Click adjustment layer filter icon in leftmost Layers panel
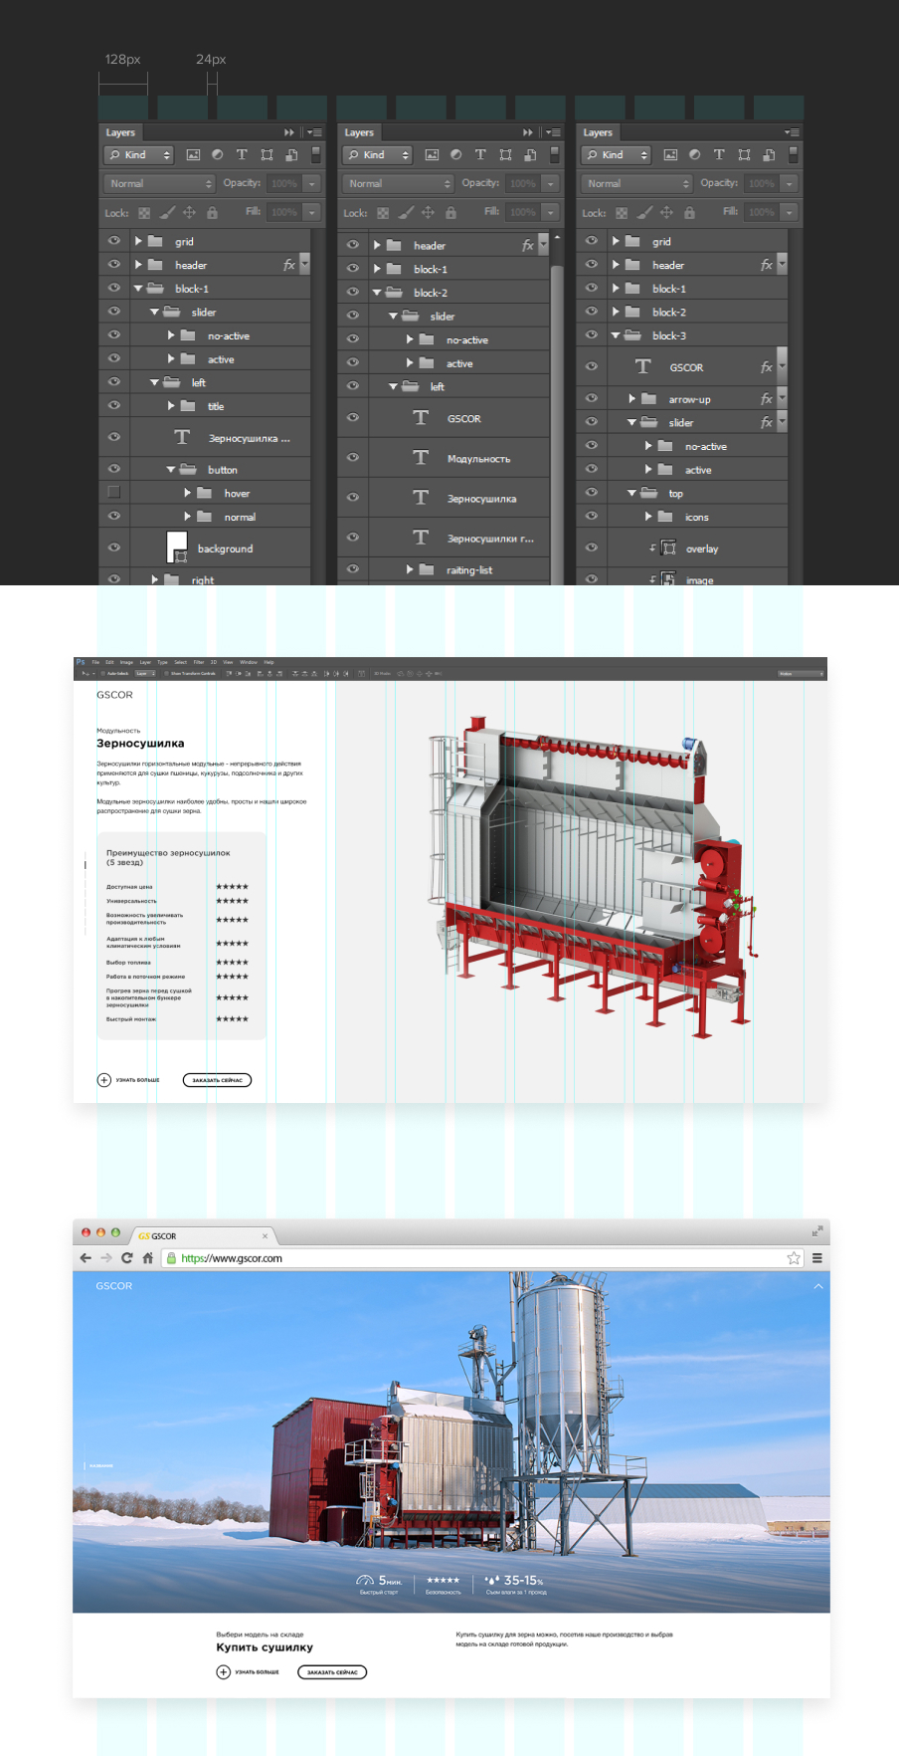 (x=217, y=155)
